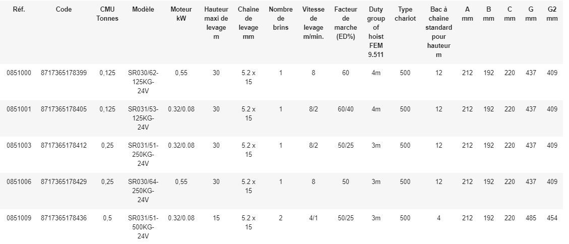
Task: Click the Réf. column header
Action: pyautogui.click(x=19, y=10)
